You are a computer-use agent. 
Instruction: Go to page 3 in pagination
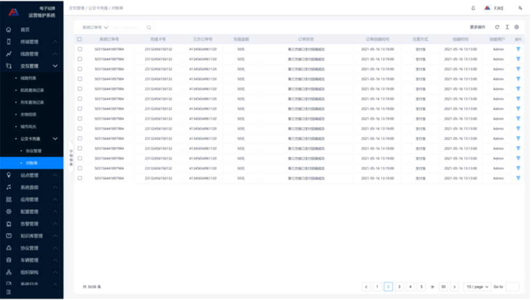point(399,287)
